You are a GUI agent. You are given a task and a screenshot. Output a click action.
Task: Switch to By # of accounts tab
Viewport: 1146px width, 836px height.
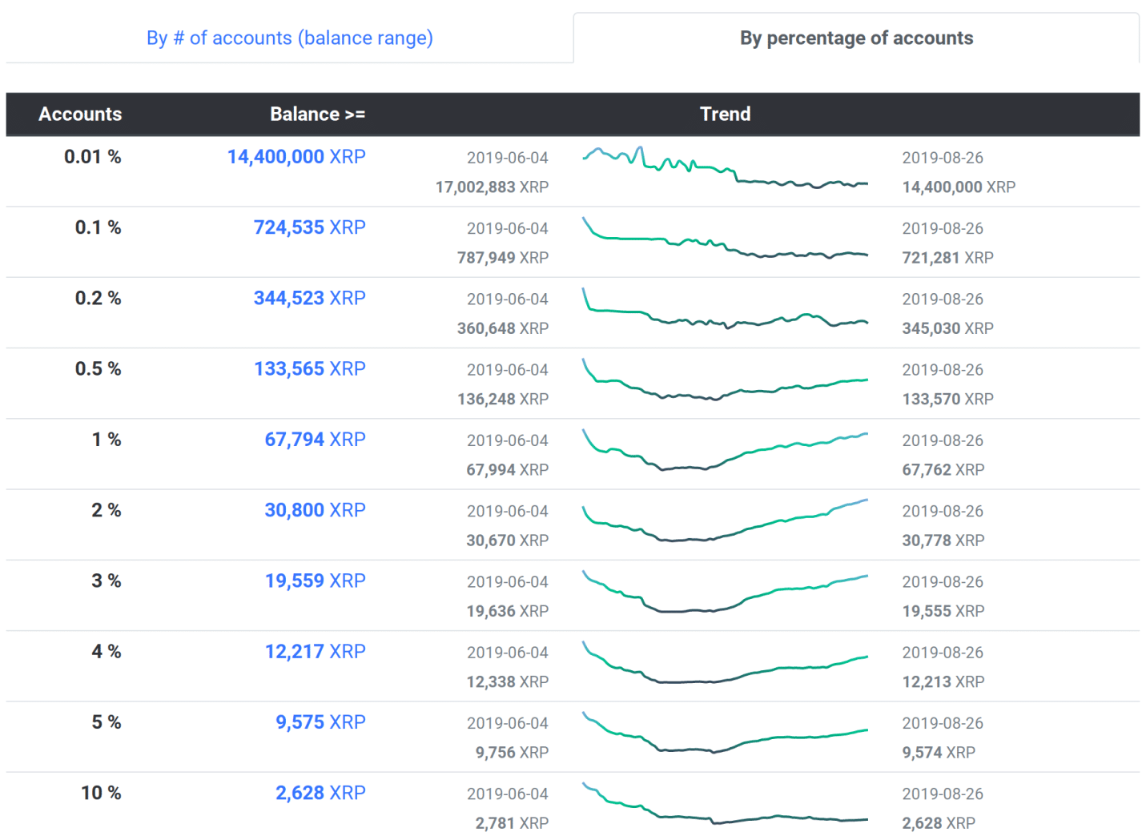pos(289,38)
